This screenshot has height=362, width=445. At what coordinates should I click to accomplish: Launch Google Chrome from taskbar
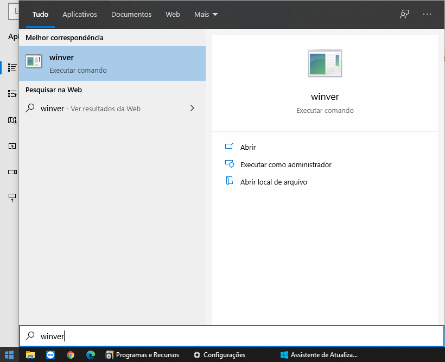coord(71,355)
